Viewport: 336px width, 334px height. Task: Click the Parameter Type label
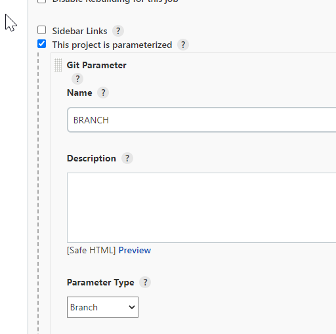click(100, 282)
